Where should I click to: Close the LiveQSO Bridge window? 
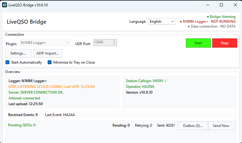[235, 5]
